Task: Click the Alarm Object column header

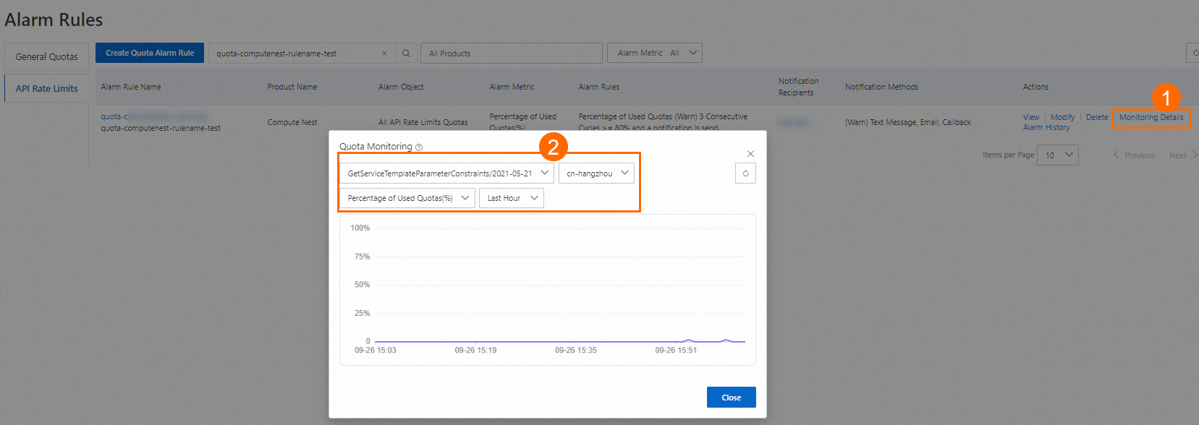Action: point(401,87)
